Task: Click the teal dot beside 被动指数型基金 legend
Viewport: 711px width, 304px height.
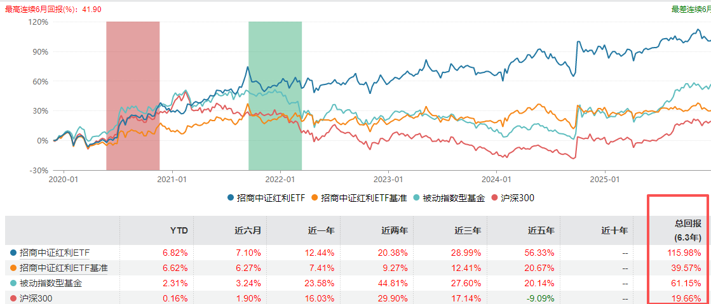Action: [x=417, y=198]
